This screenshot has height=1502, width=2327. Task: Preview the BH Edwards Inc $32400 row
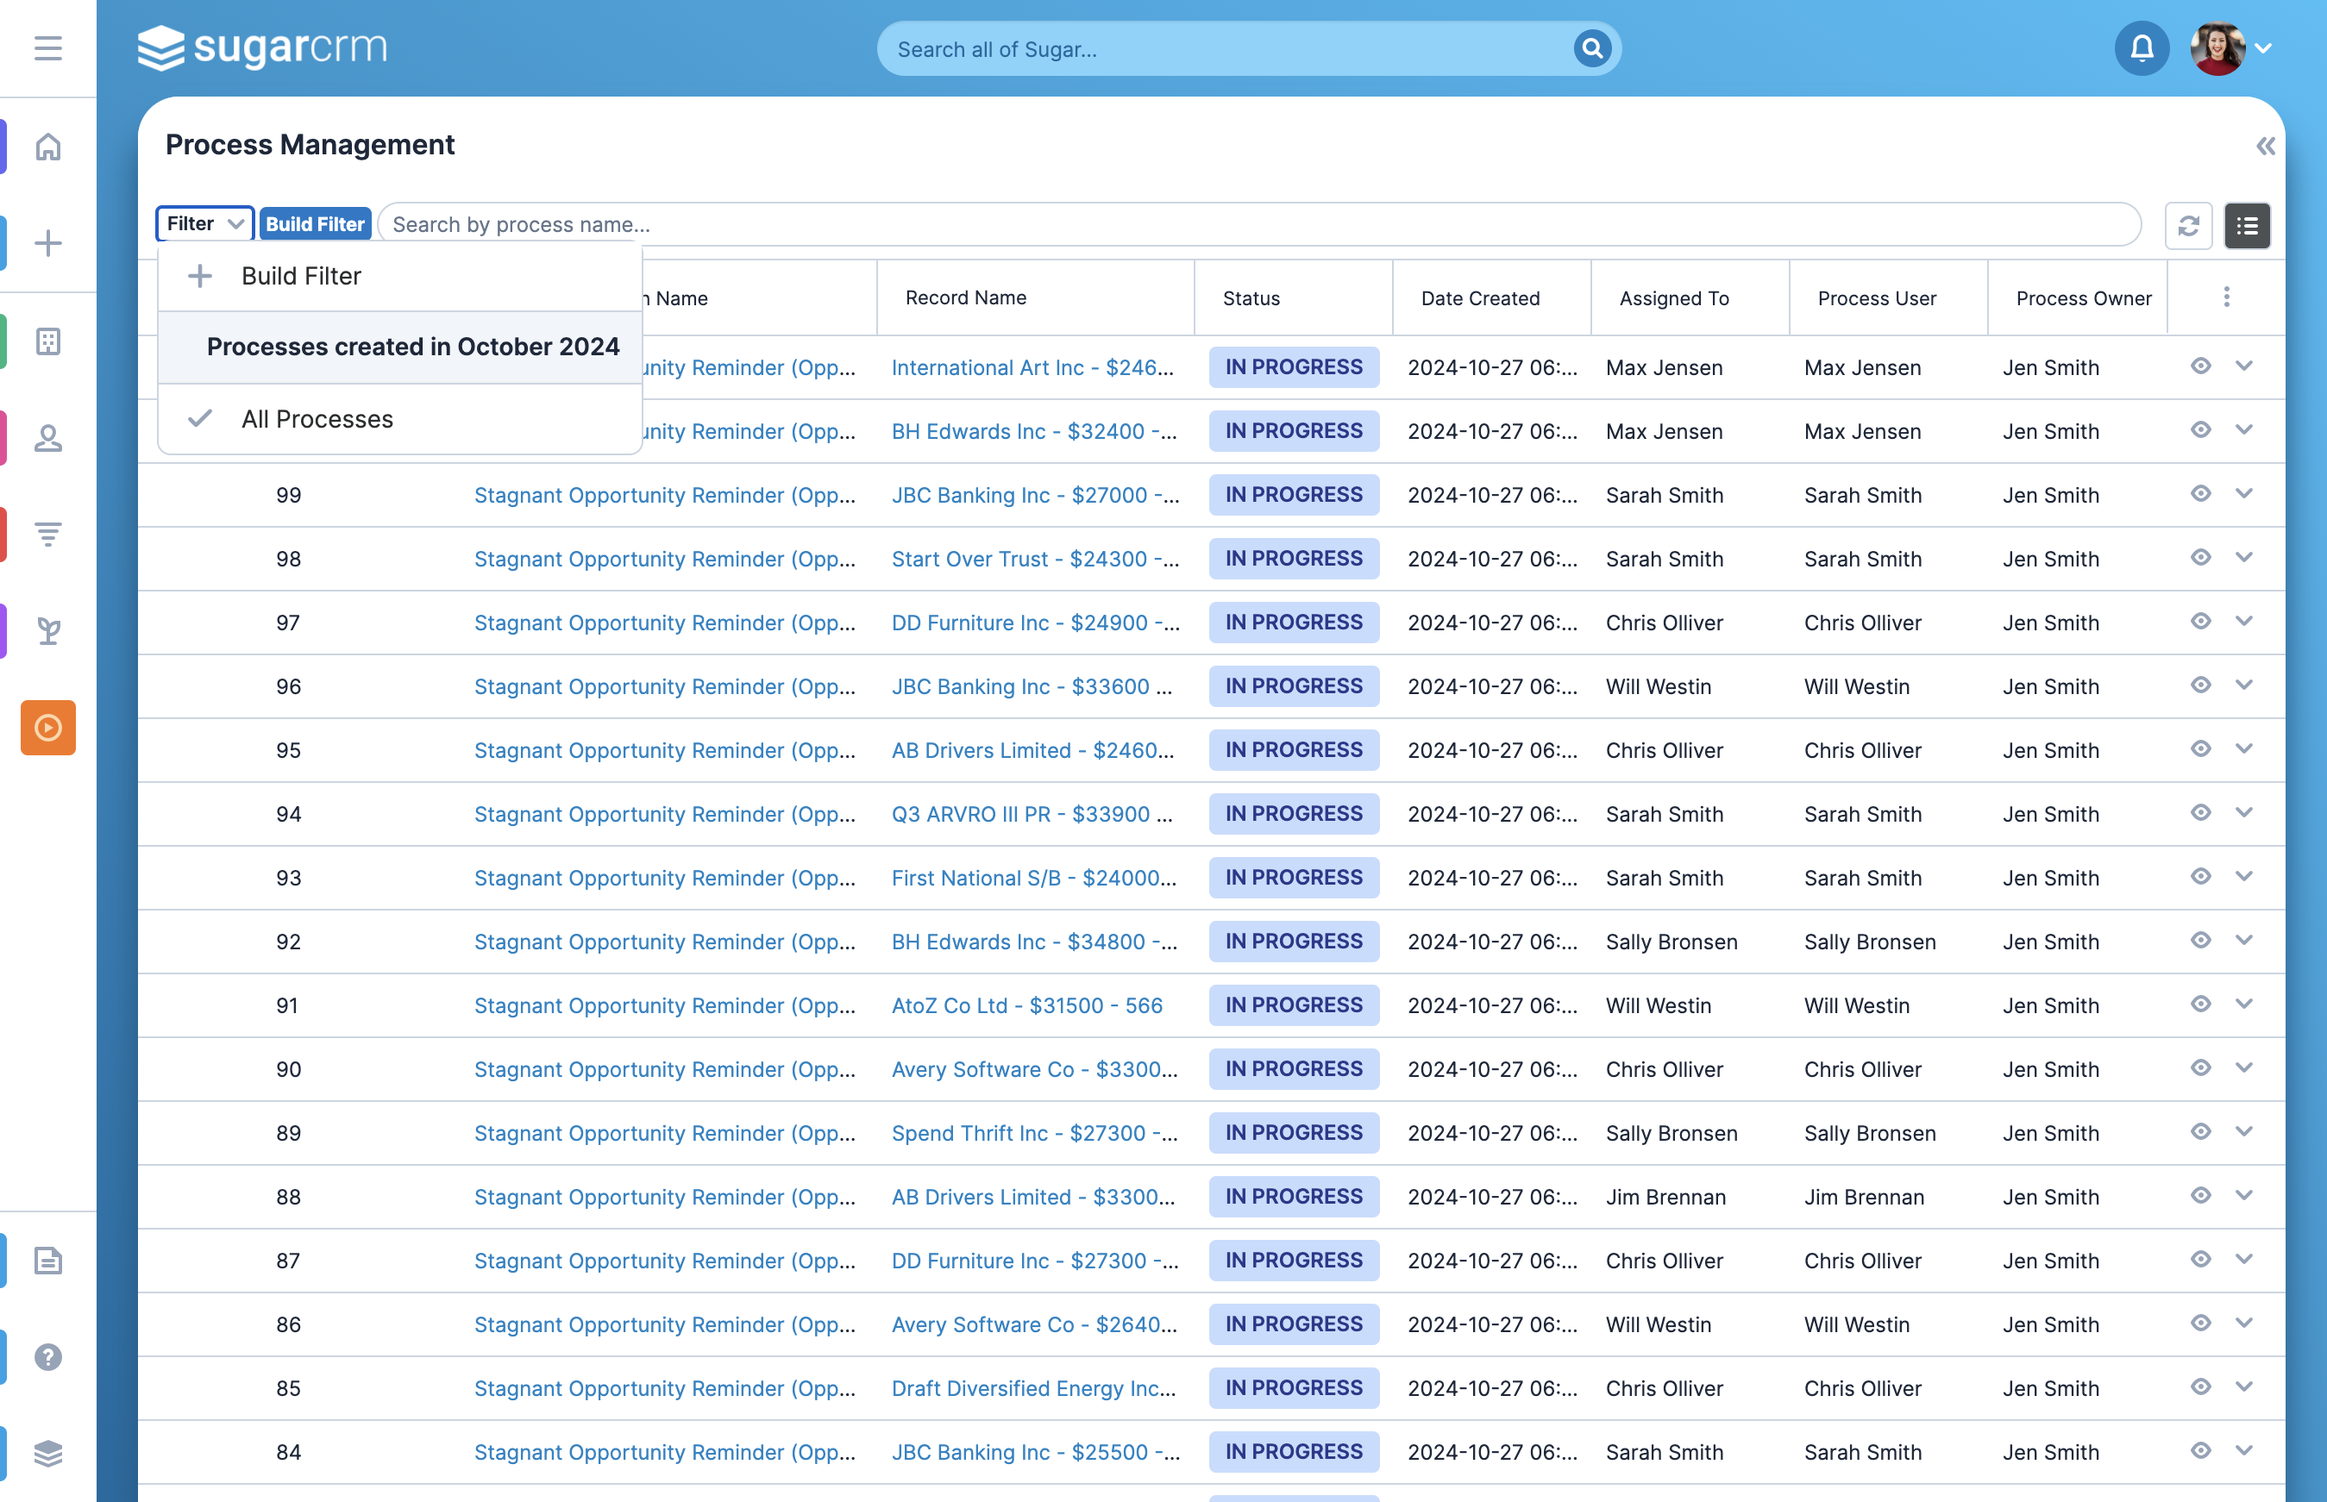[x=2200, y=430]
